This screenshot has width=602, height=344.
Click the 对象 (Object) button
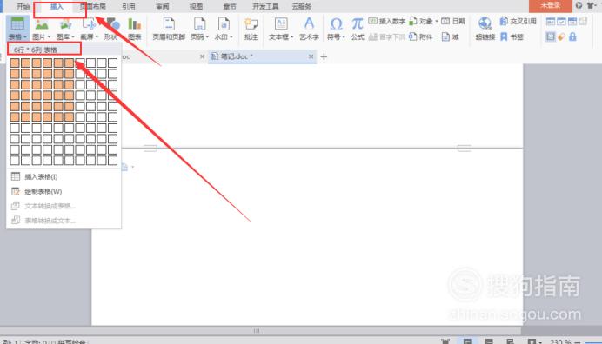click(x=421, y=21)
